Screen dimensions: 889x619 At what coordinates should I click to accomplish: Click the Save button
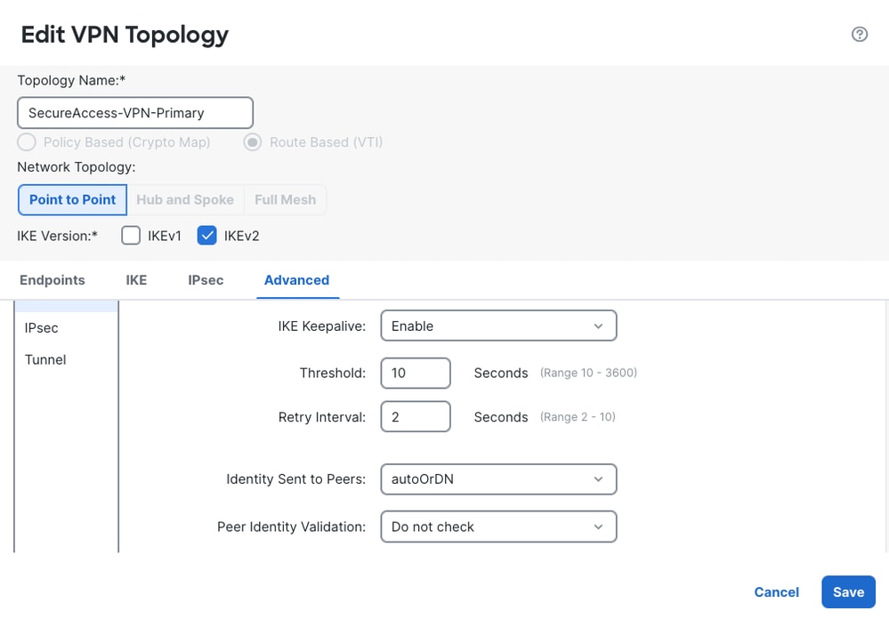click(848, 591)
